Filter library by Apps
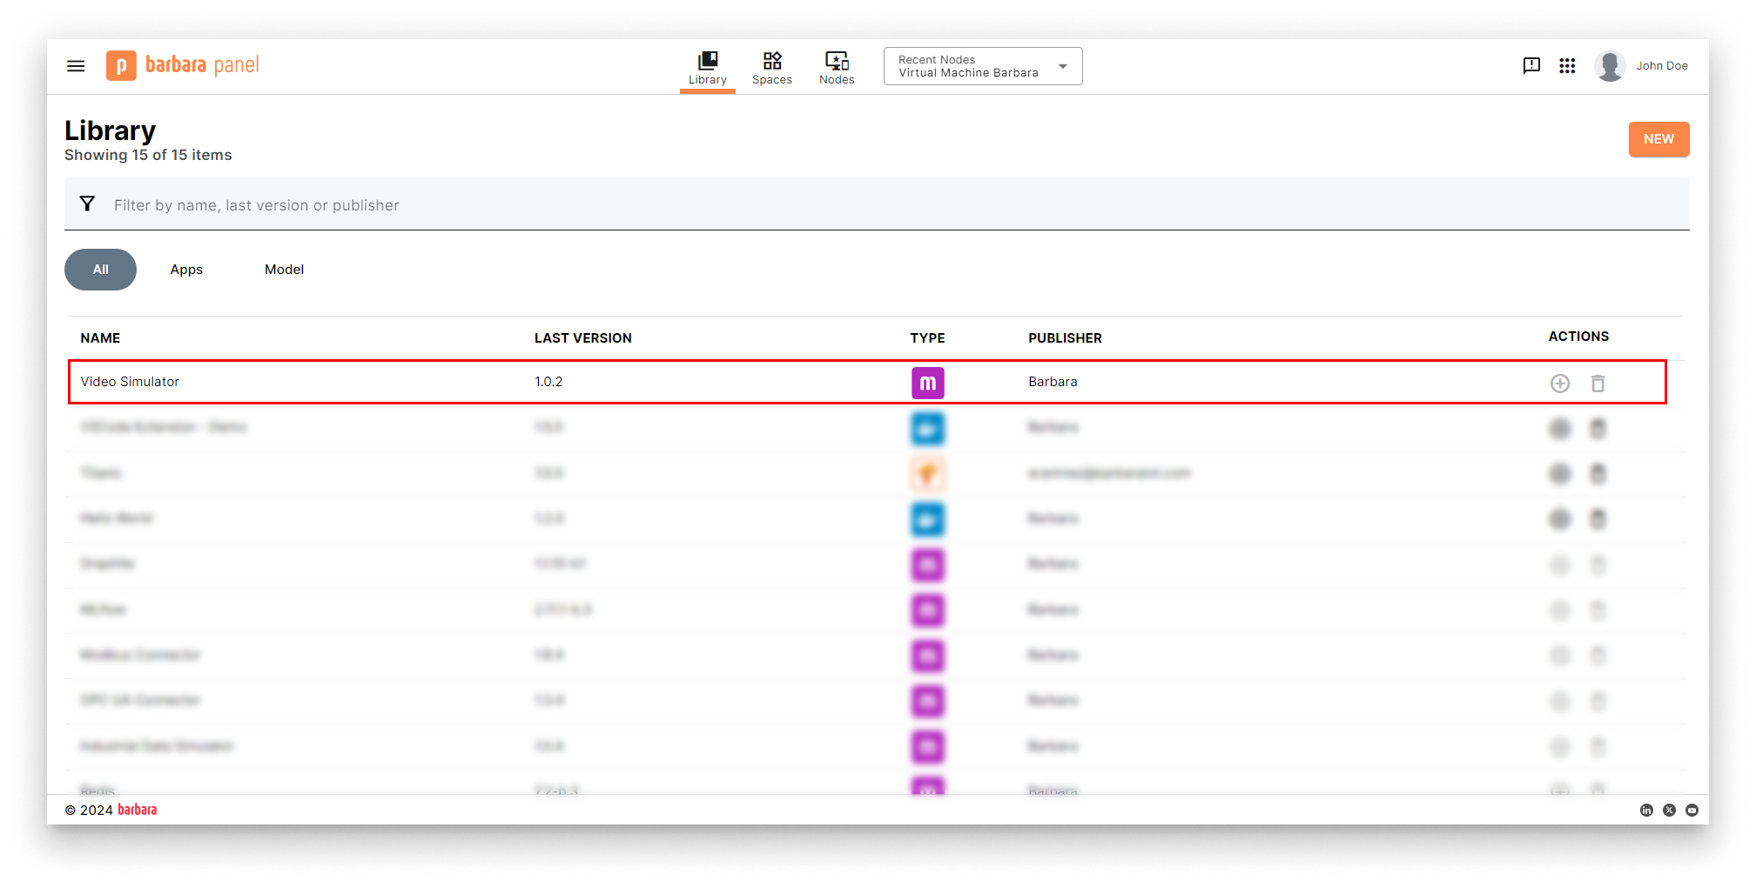Image resolution: width=1756 pixels, height=881 pixels. pos(186,270)
